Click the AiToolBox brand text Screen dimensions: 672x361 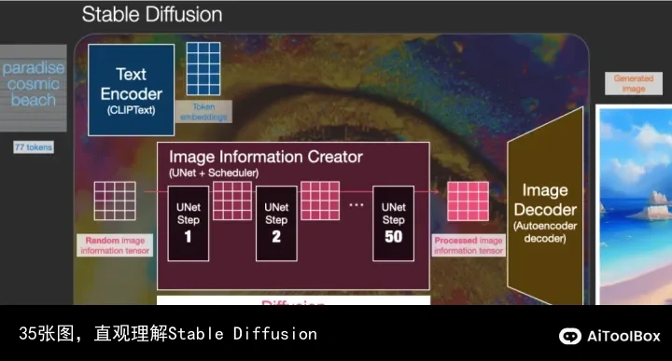623,336
